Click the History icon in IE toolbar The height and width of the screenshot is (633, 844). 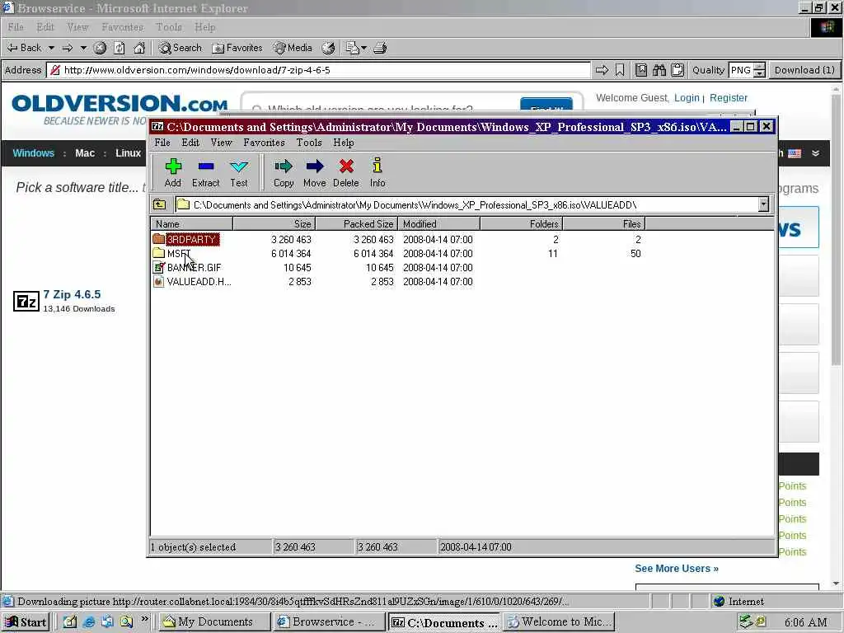click(328, 48)
